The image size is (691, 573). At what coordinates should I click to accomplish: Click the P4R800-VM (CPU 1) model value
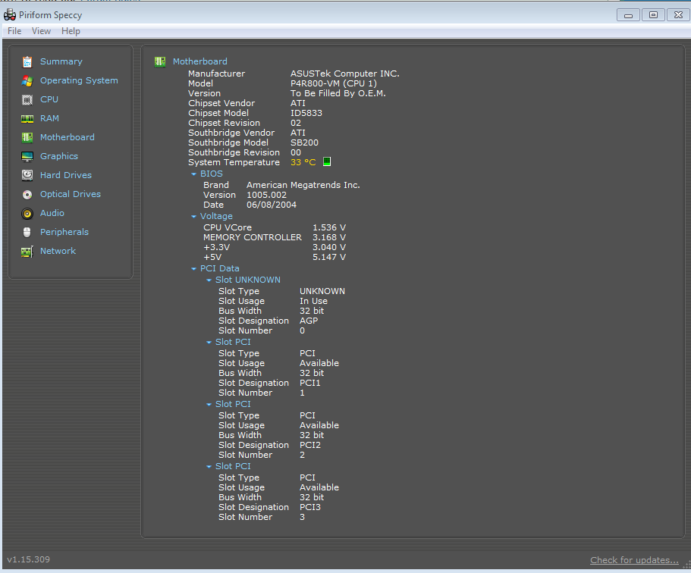click(334, 83)
